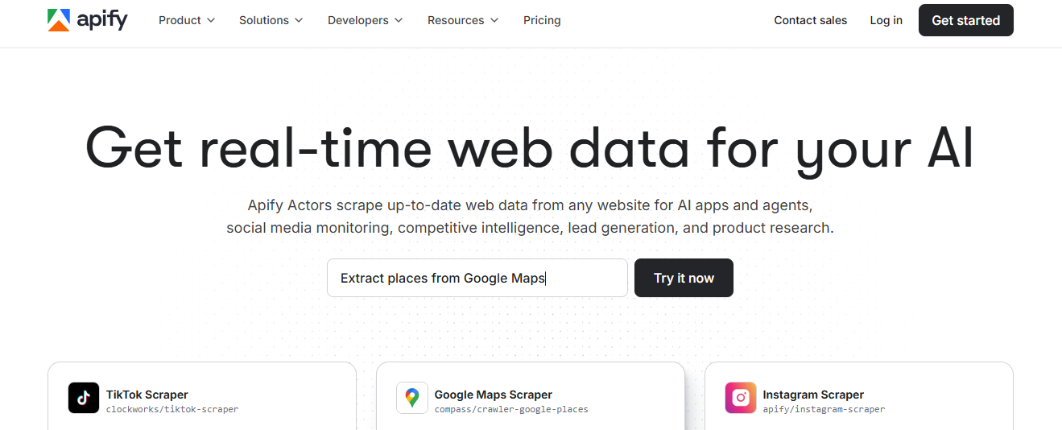Click the Apify logo icon
Viewport: 1062px width, 430px height.
(x=59, y=20)
